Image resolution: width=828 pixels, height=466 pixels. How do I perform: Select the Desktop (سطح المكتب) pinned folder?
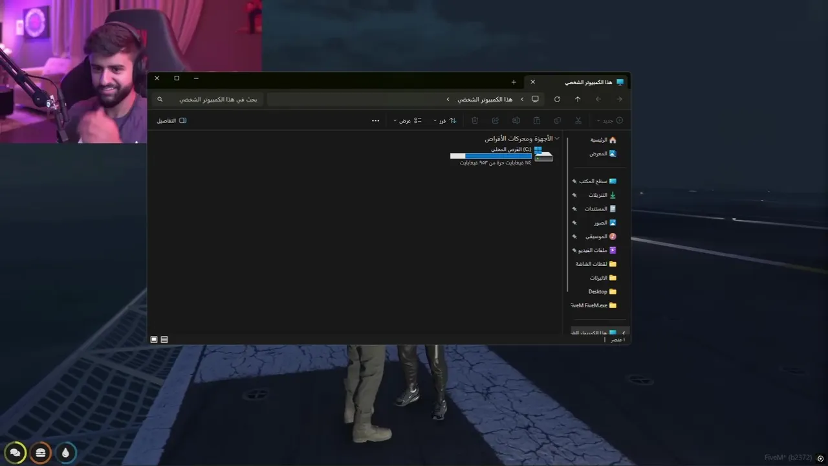(x=598, y=181)
